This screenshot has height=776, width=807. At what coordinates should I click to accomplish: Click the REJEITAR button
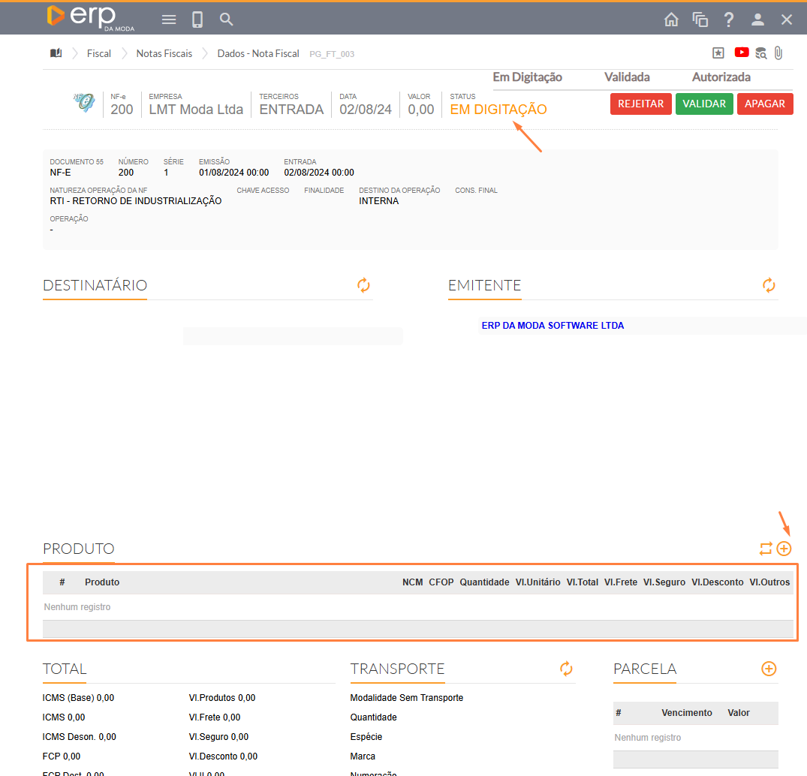640,104
